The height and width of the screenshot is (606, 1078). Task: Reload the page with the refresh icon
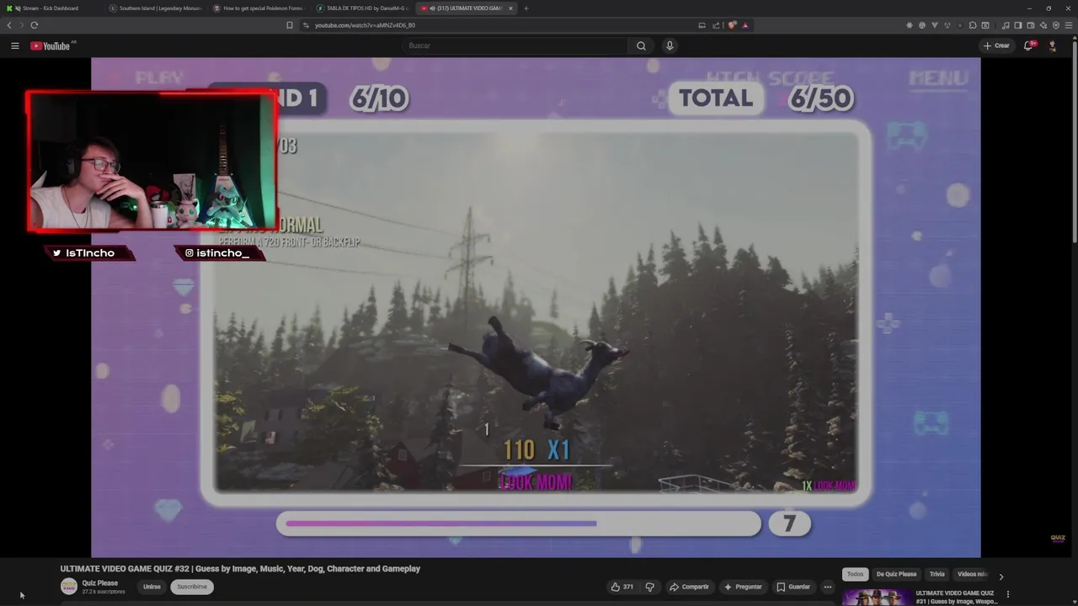click(35, 25)
